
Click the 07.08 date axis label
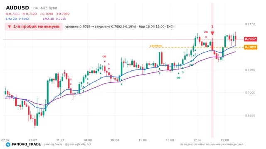(115, 140)
